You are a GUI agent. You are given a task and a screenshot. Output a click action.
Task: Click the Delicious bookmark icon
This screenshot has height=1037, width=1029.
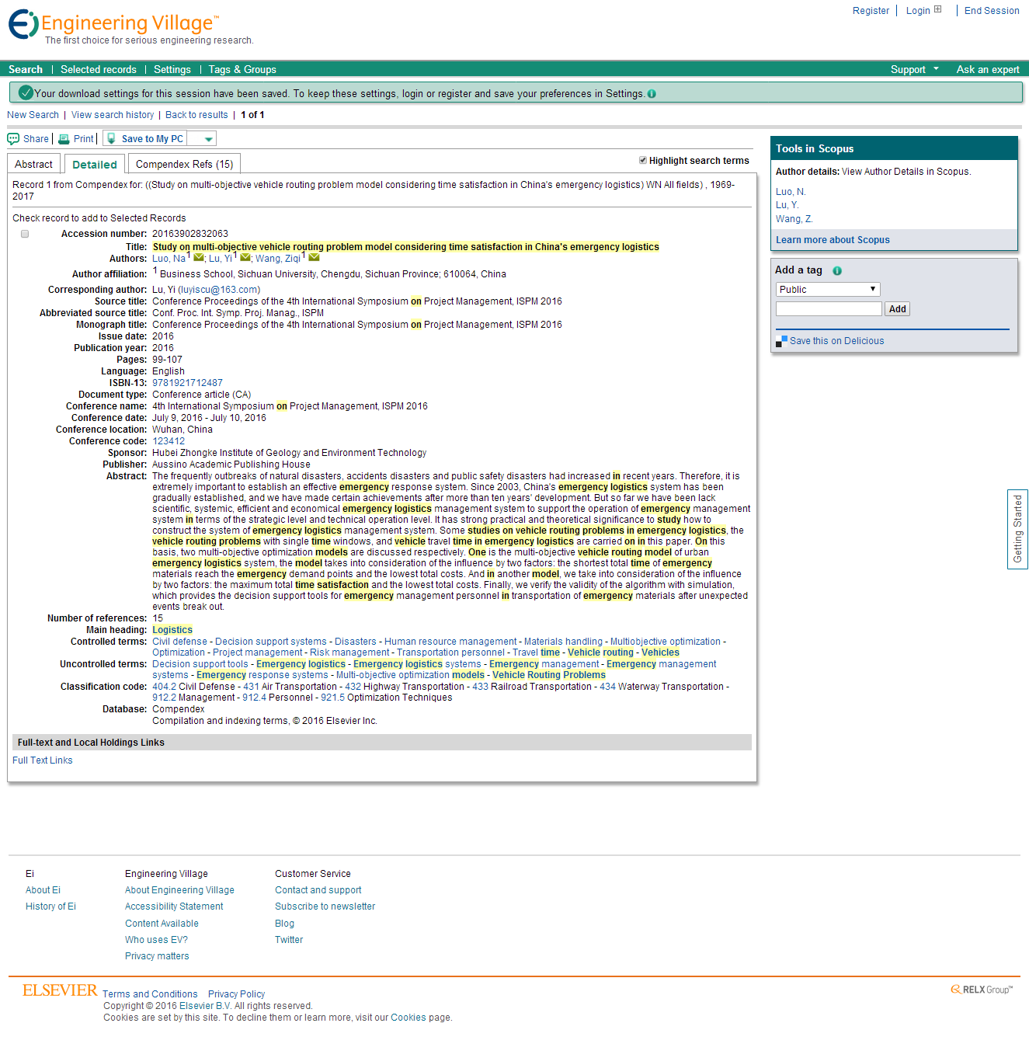tap(781, 341)
